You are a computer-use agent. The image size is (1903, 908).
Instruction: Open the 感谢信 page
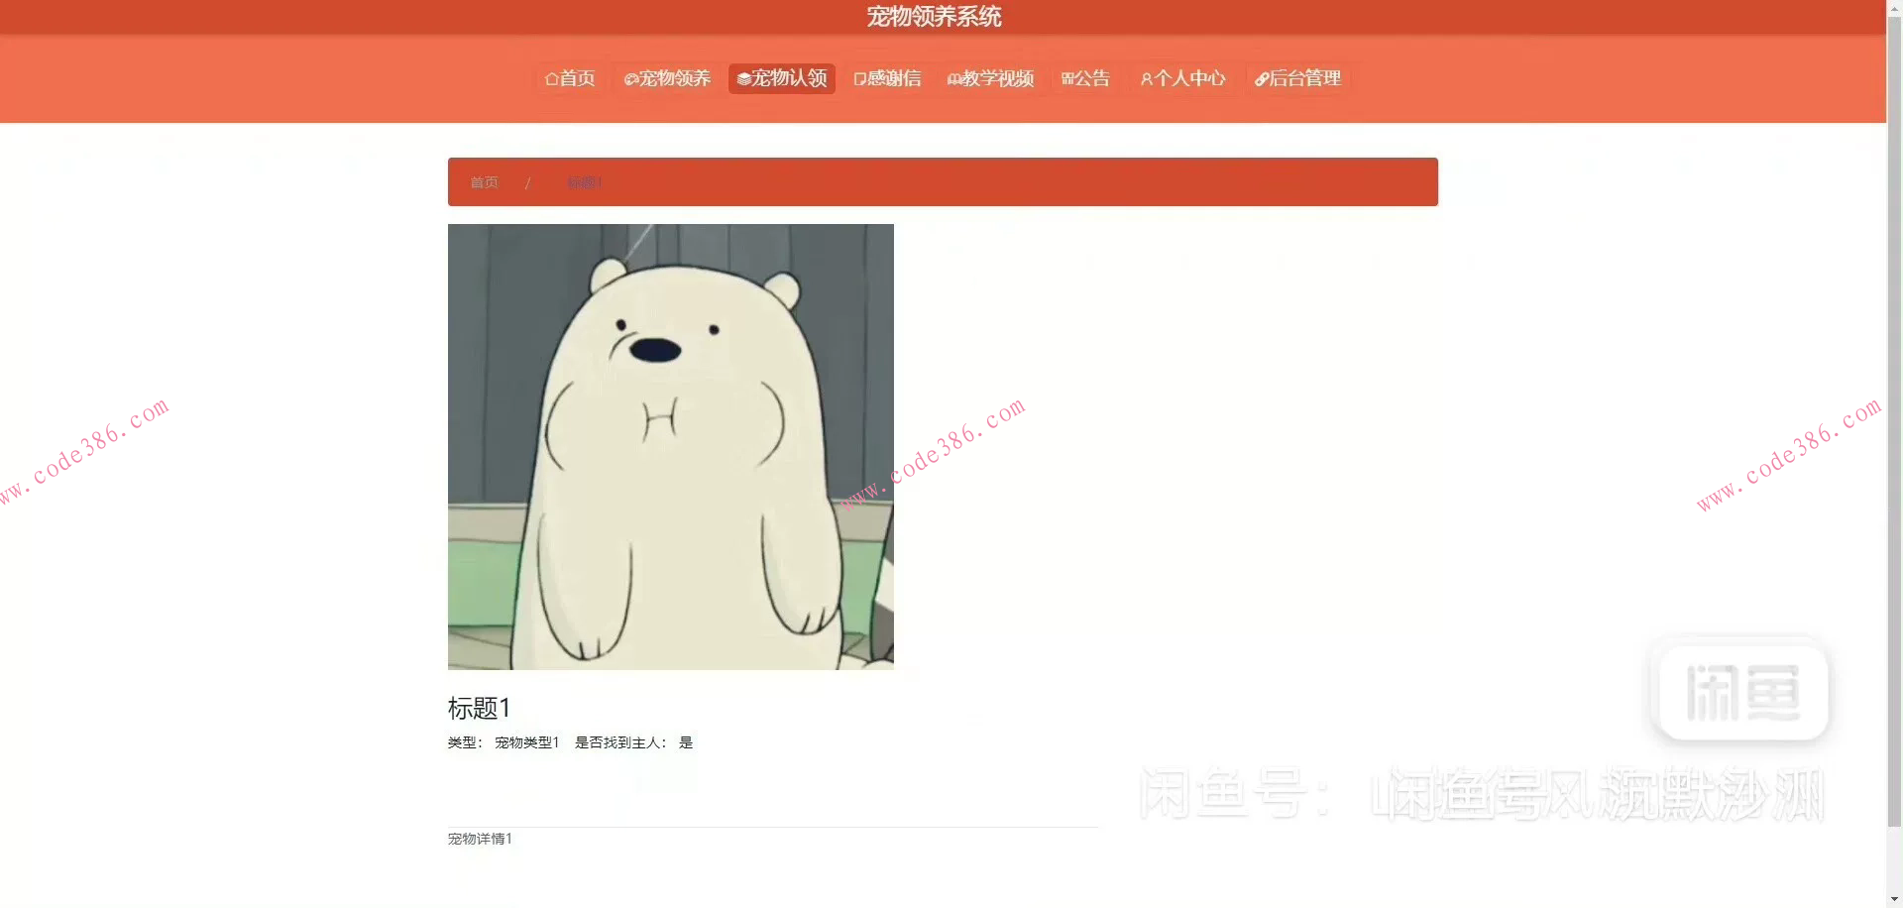click(893, 78)
